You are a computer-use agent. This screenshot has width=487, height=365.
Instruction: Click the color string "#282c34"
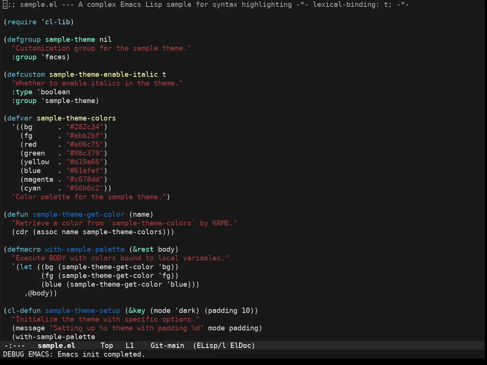[x=84, y=127]
